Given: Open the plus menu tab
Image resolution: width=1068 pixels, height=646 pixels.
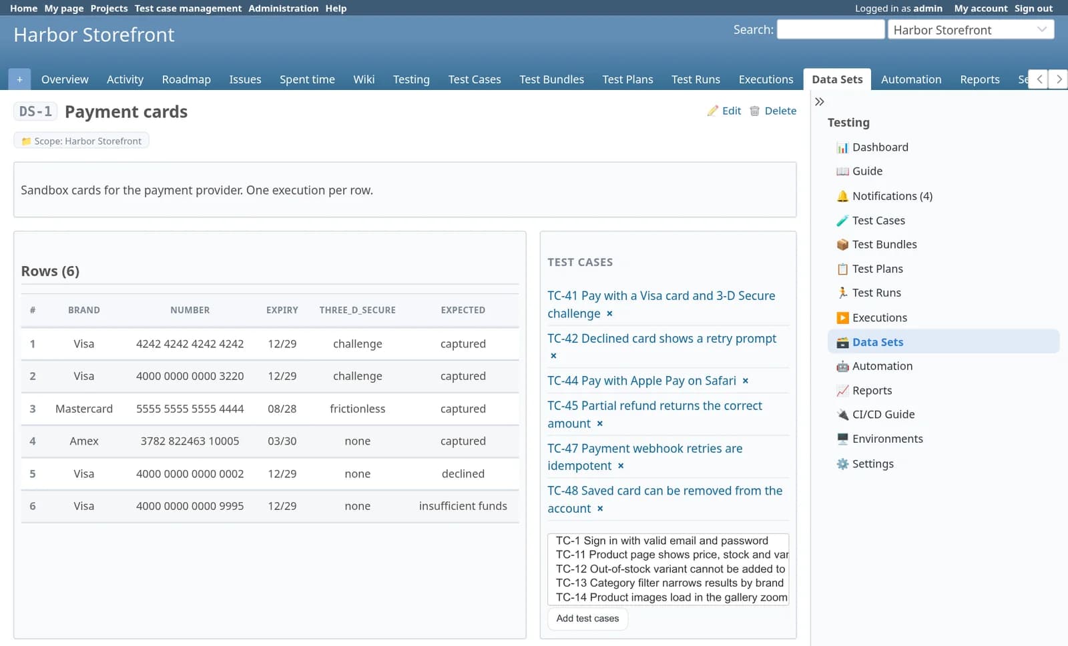Looking at the screenshot, I should (19, 79).
